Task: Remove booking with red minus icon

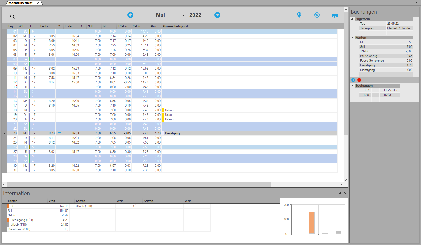Action: coord(359,80)
